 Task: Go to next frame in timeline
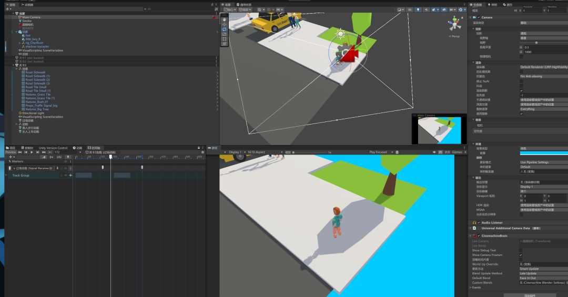click(x=37, y=152)
